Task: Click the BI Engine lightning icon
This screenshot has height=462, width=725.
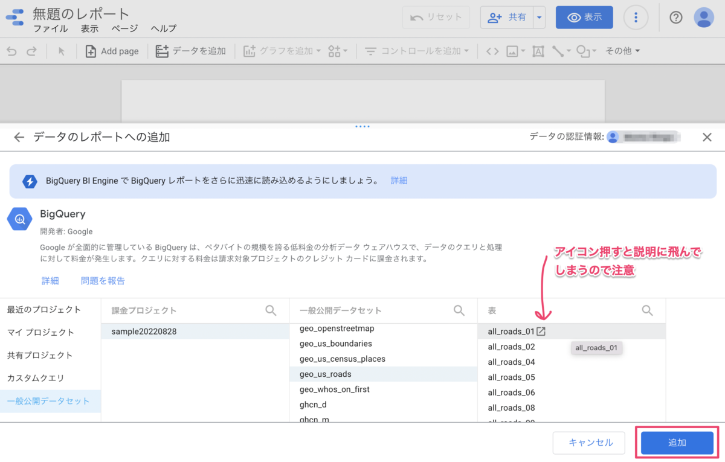Action: click(30, 181)
